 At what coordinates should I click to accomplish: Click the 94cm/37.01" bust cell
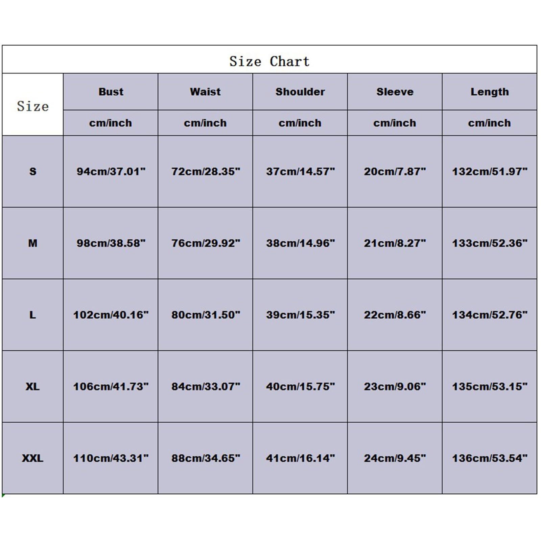pyautogui.click(x=111, y=171)
